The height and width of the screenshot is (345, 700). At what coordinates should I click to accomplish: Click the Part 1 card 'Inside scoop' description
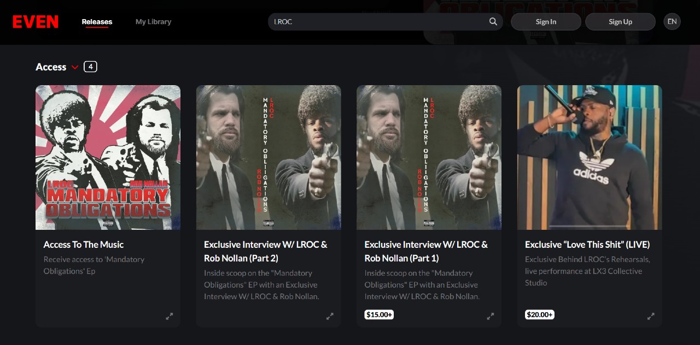pyautogui.click(x=422, y=284)
